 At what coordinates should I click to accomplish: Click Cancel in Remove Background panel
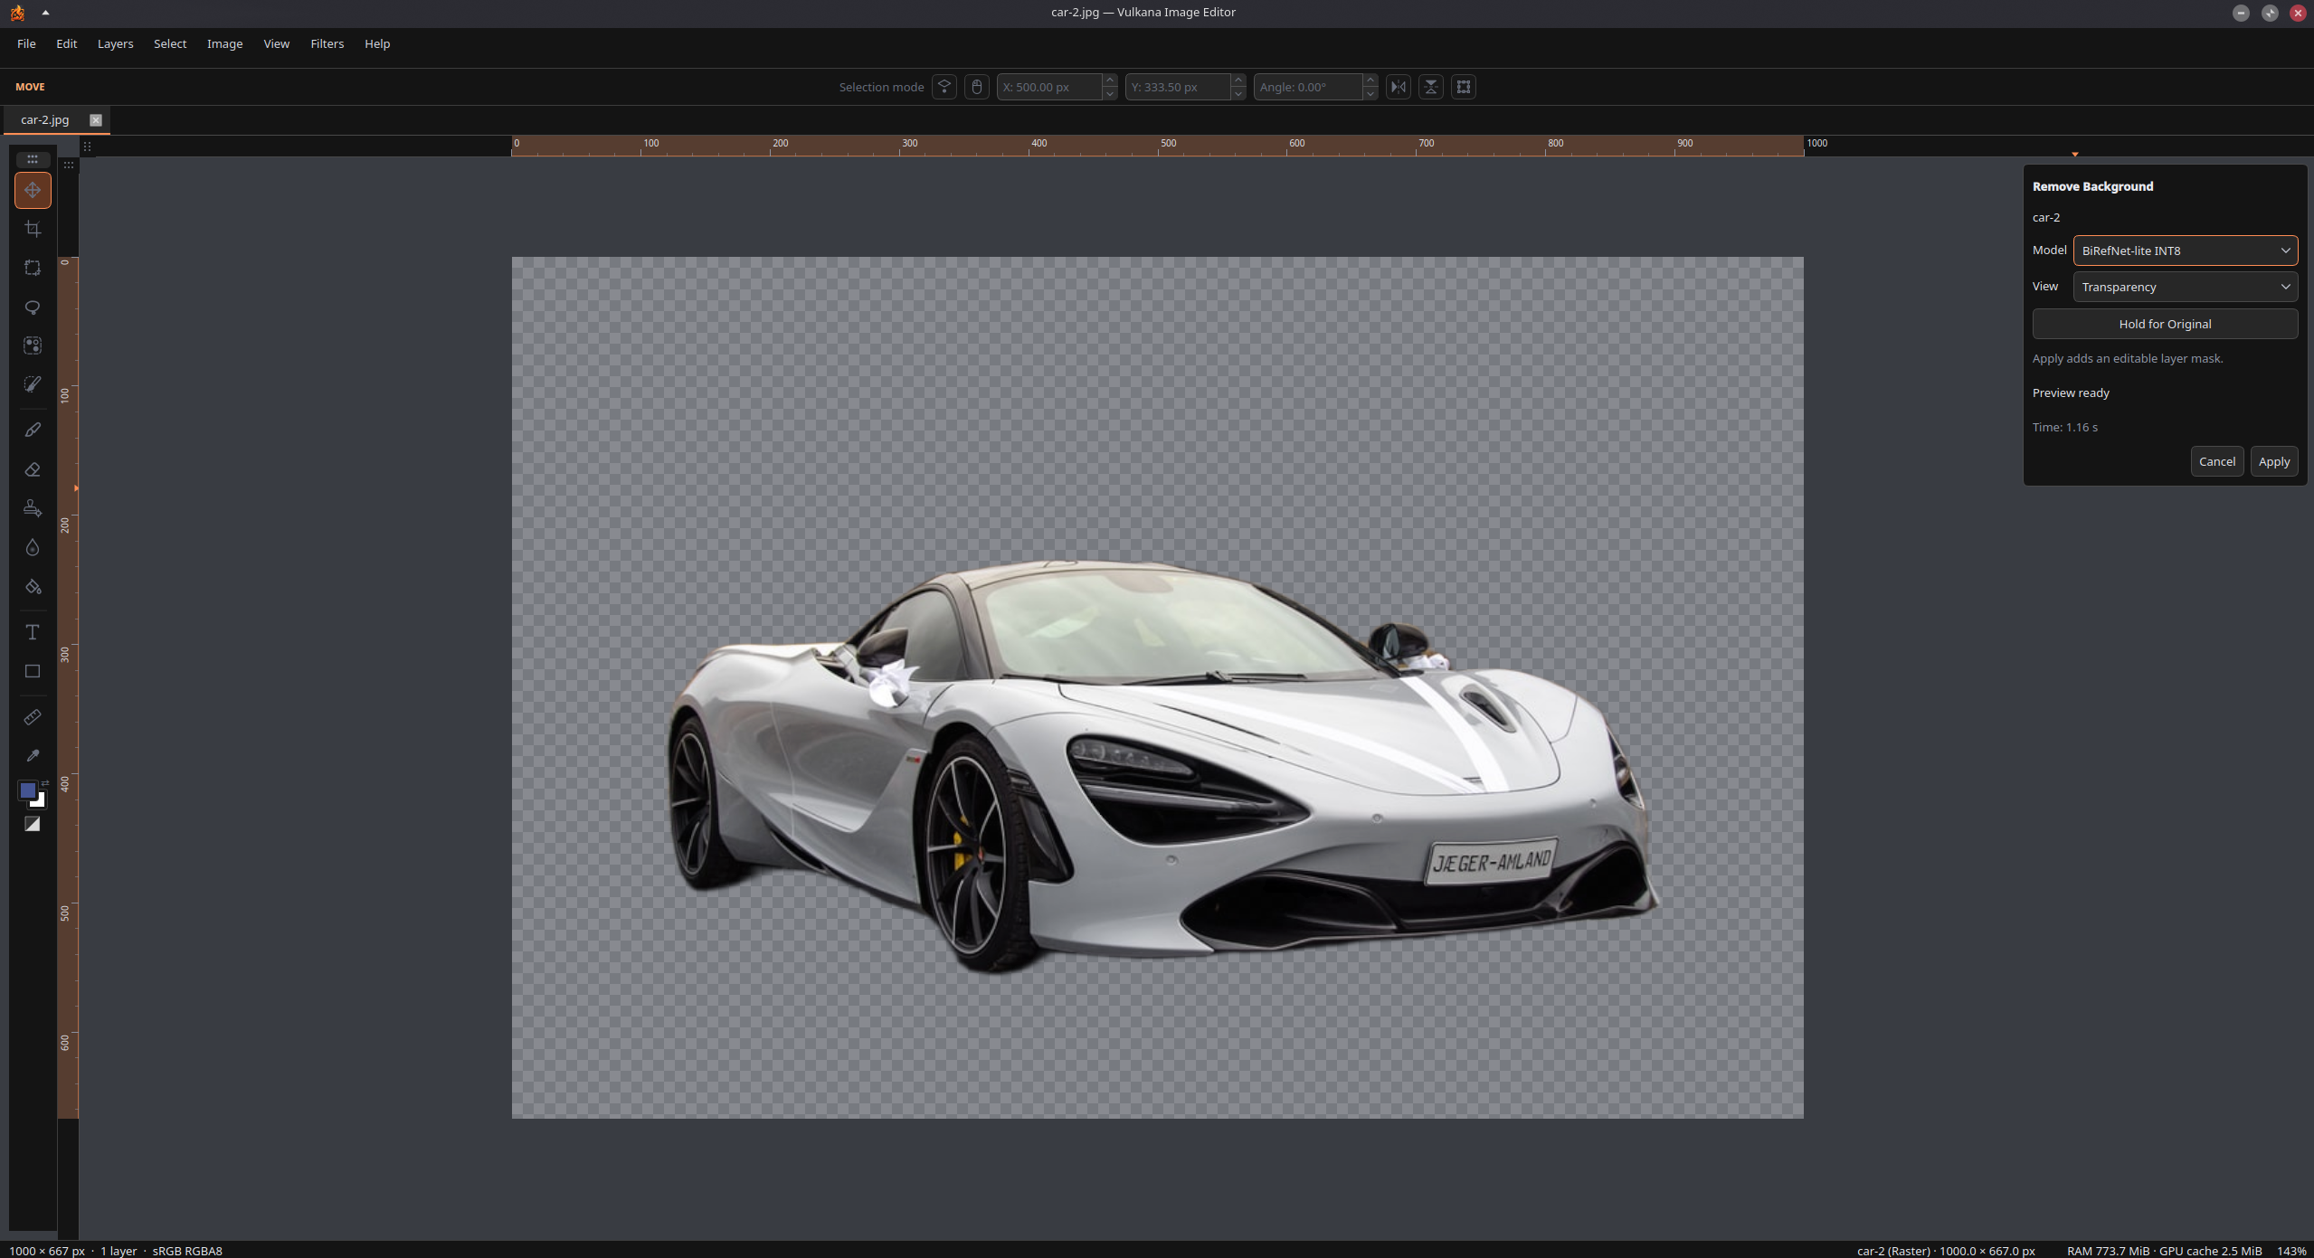(2216, 461)
